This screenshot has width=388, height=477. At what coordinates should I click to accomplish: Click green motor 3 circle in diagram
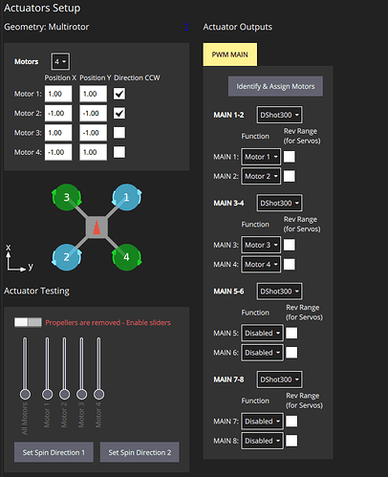tap(67, 197)
